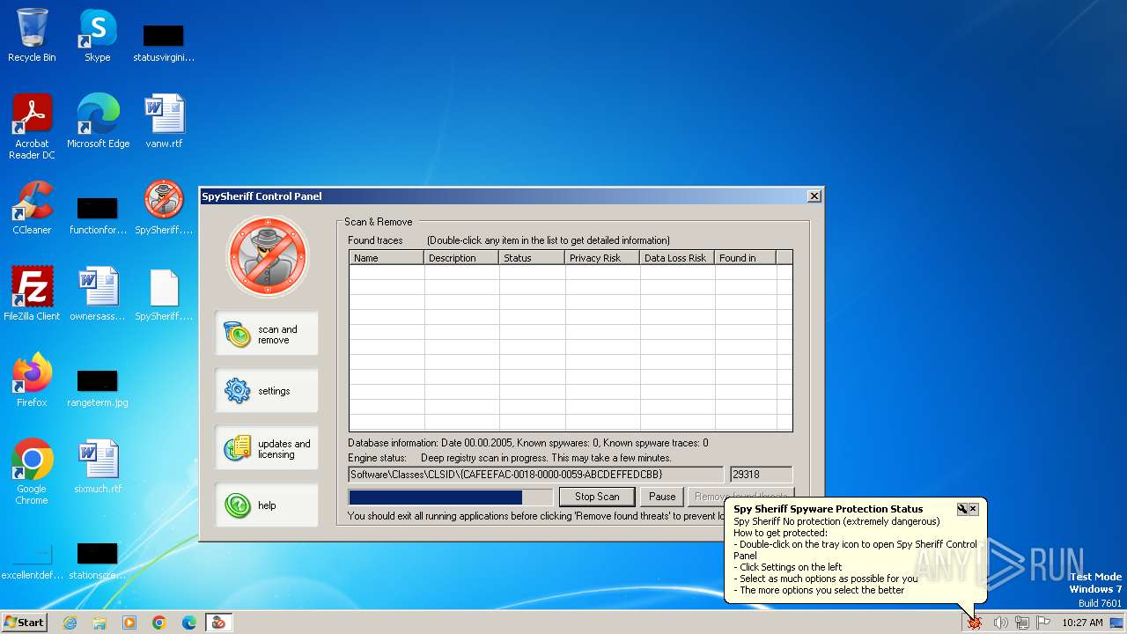
Task: Select the SpySheriff desktop icon with logo
Action: [164, 208]
